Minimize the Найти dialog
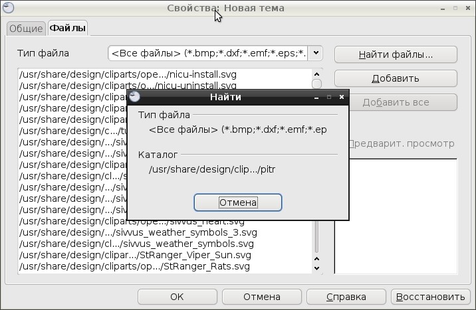476x310 pixels. 316,97
